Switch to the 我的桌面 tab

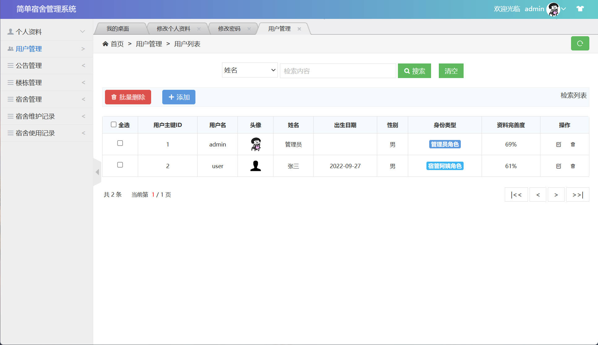118,28
